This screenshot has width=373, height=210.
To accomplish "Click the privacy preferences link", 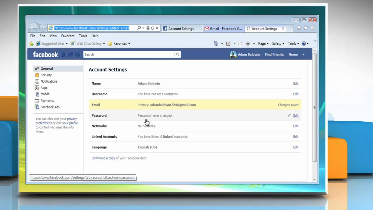I will point(56,121).
